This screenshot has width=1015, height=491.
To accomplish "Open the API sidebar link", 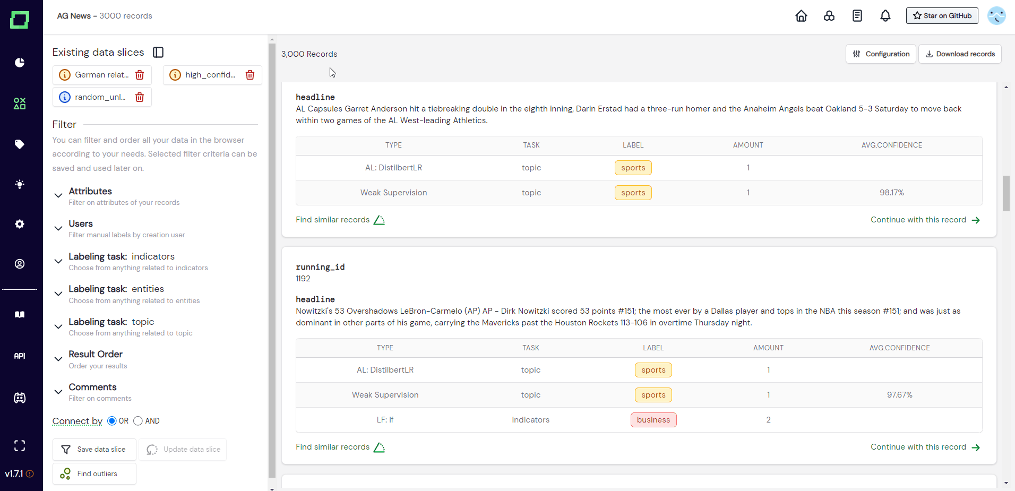I will (x=20, y=356).
